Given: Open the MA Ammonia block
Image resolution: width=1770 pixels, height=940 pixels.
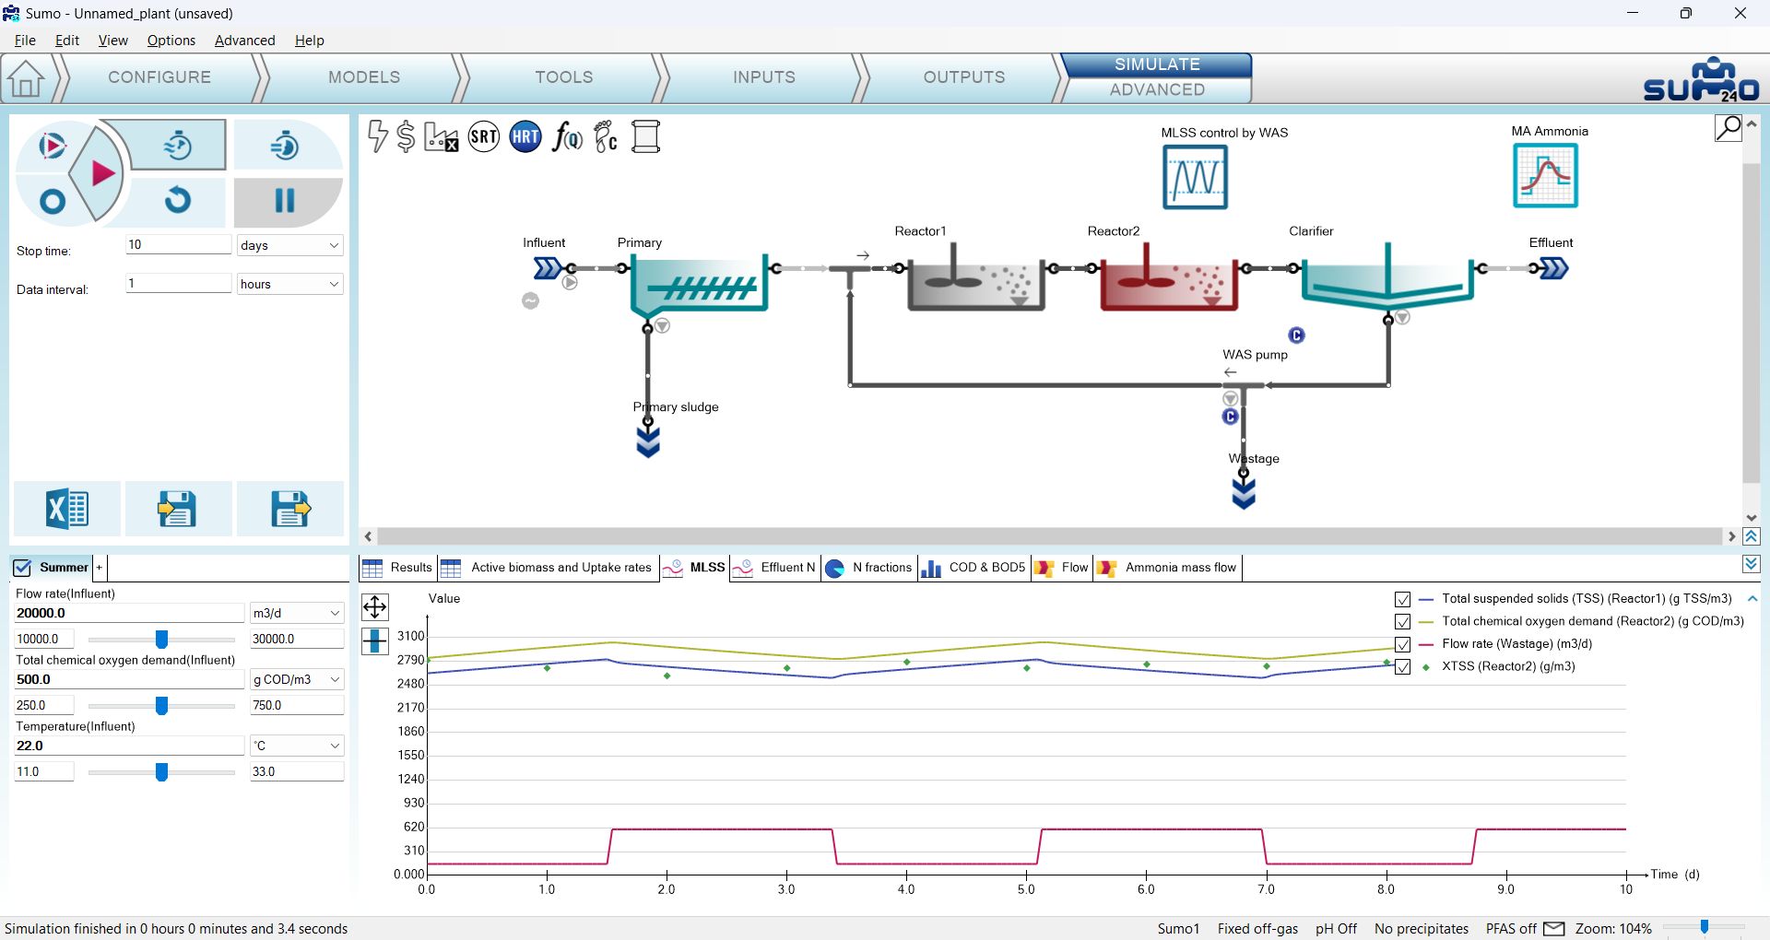Looking at the screenshot, I should pos(1545,175).
